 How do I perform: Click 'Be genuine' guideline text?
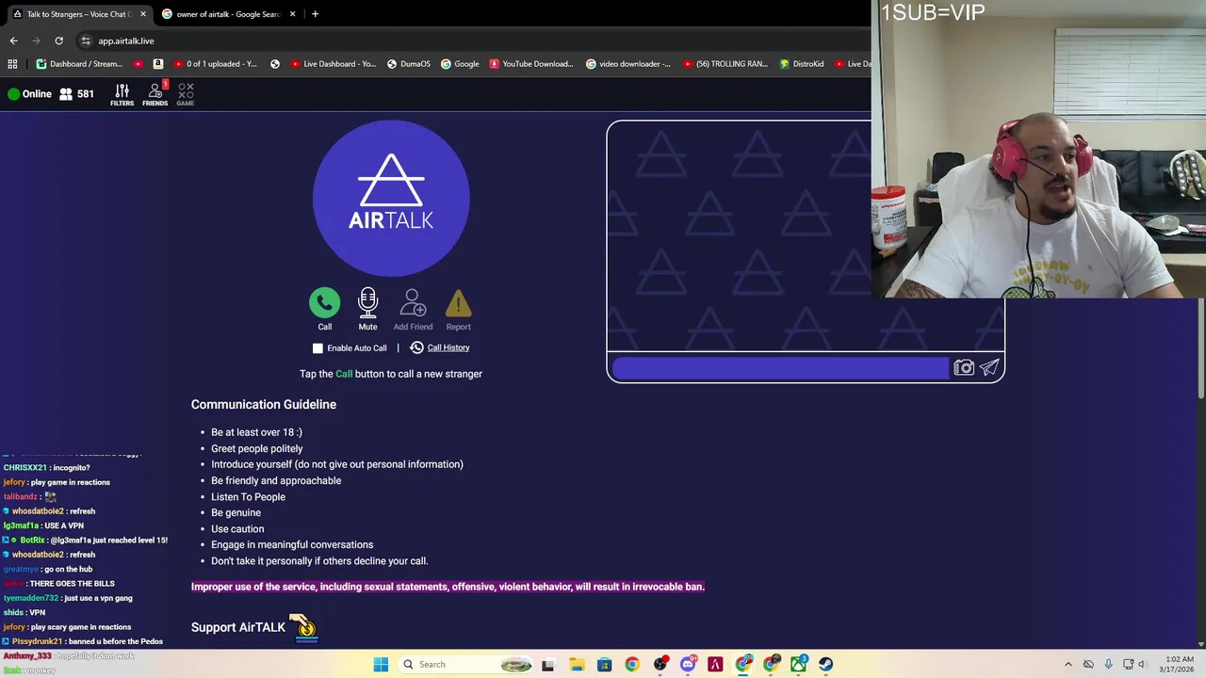tap(236, 513)
